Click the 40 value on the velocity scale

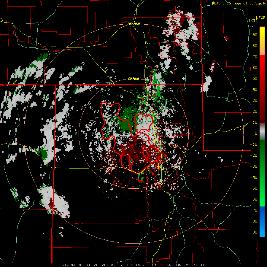point(255,90)
